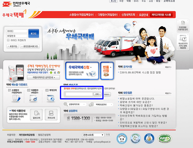Select the 일반고객 usage guide icon
The width and height of the screenshot is (193, 148).
click(36, 115)
